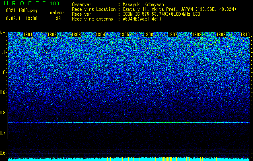The width and height of the screenshot is (253, 161).
Task: Click the 0.9 frequency axis label
Action: pos(4,93)
